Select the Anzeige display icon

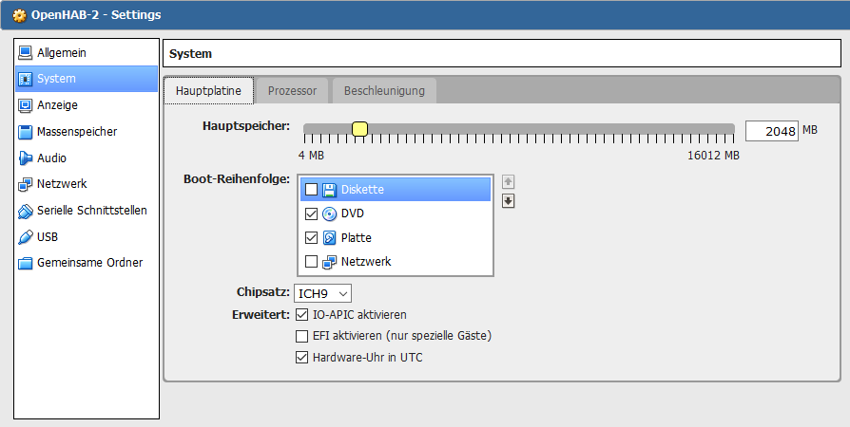[26, 105]
